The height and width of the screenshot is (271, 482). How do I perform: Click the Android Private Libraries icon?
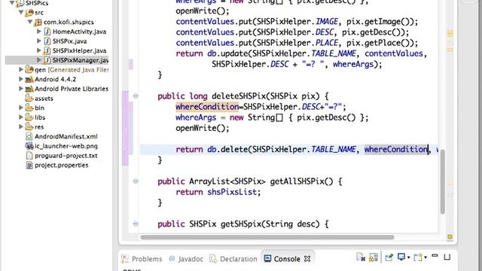(29, 89)
